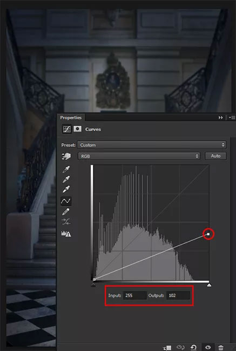Click the histogram clipping warning icon

tap(66, 234)
